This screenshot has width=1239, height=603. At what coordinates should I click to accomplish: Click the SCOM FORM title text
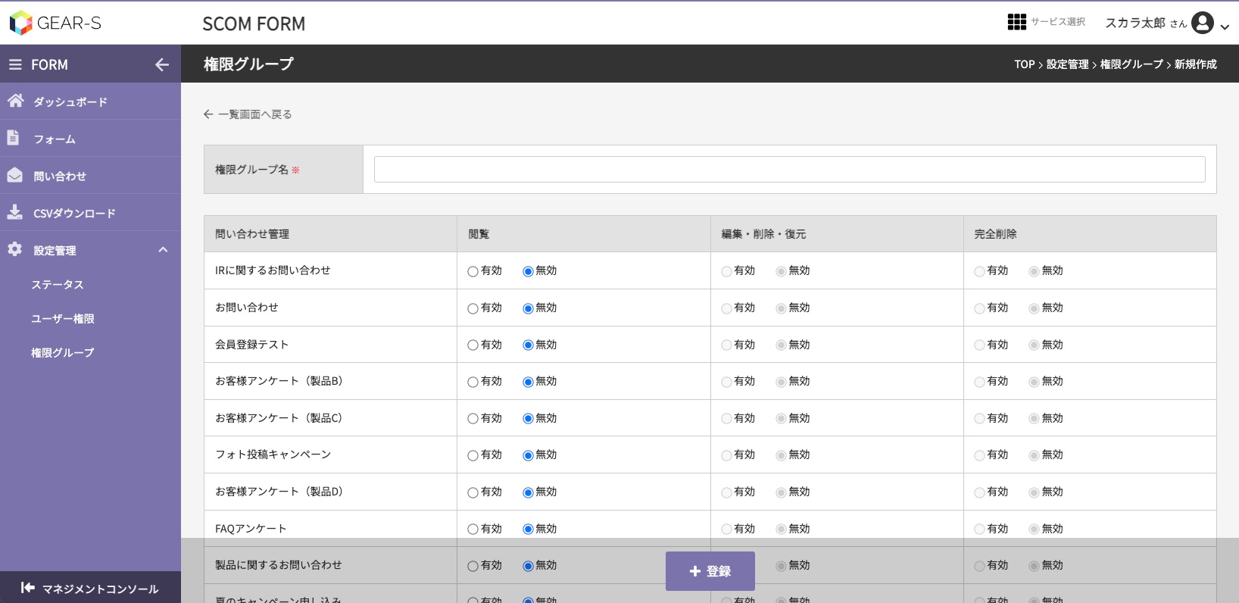[254, 23]
